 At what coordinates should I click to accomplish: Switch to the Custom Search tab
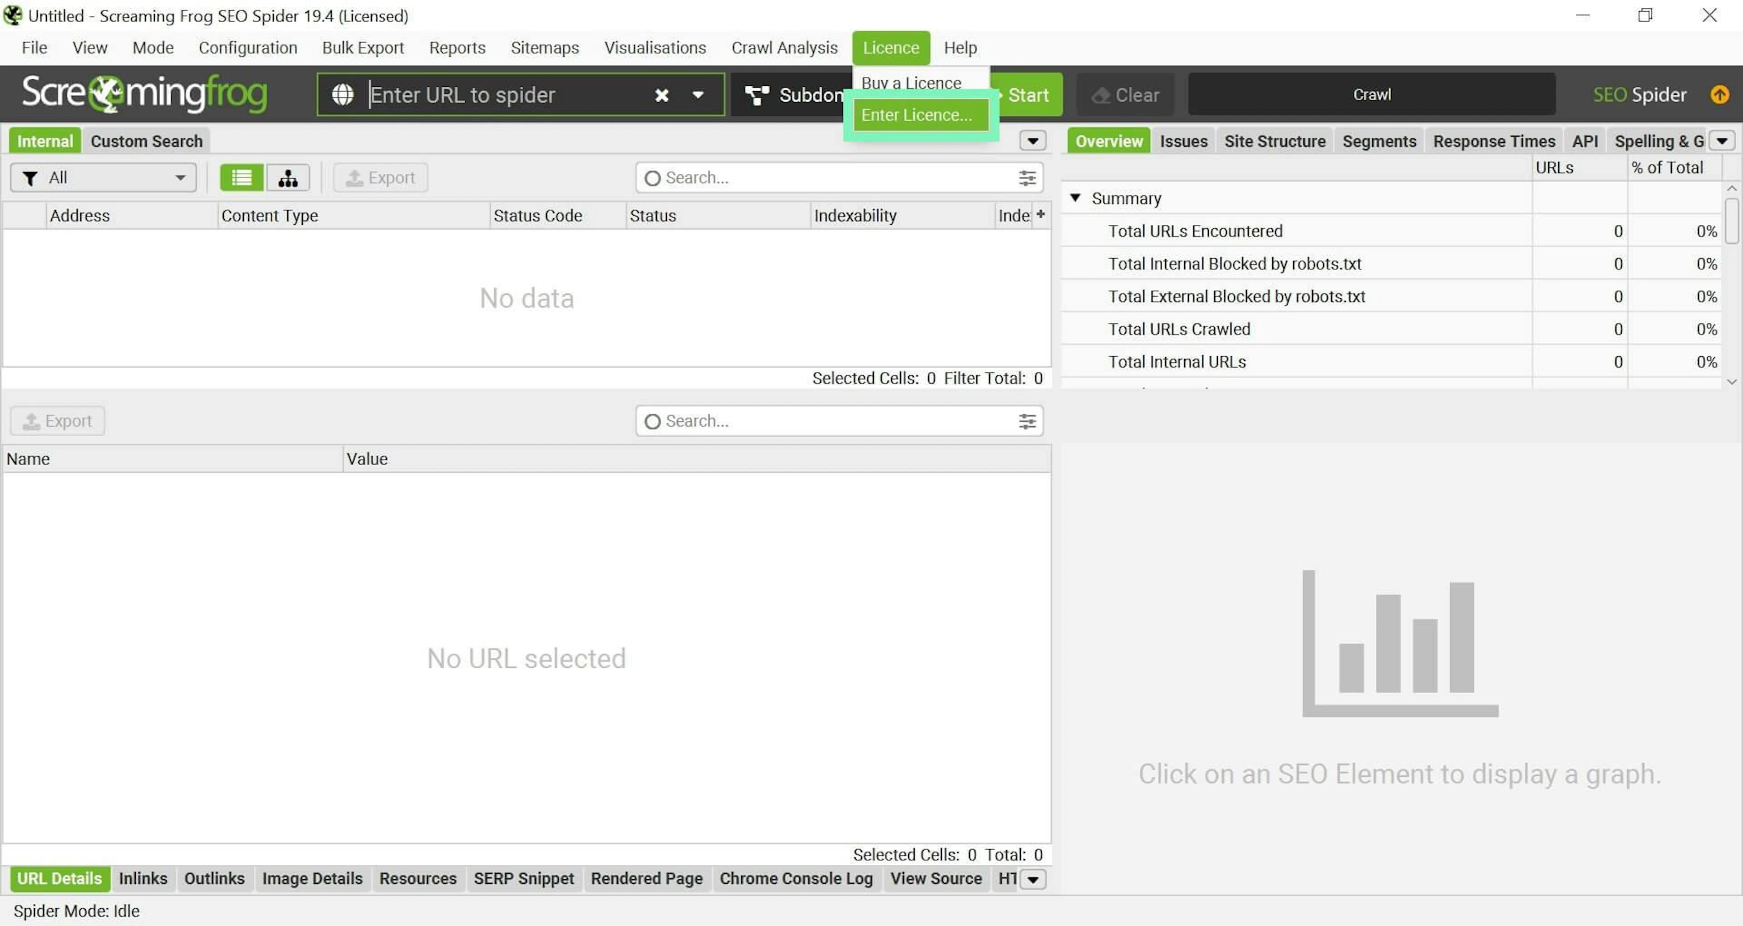point(147,141)
